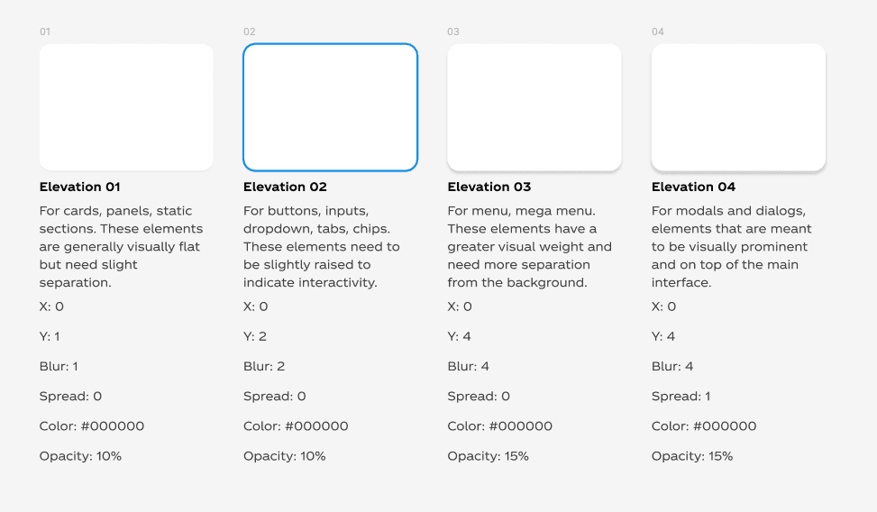Screen dimensions: 877x512
Task: Select the Elevation 03 shadow card
Action: 534,107
